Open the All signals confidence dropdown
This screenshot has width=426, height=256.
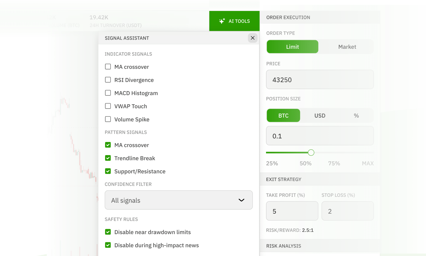pyautogui.click(x=178, y=200)
